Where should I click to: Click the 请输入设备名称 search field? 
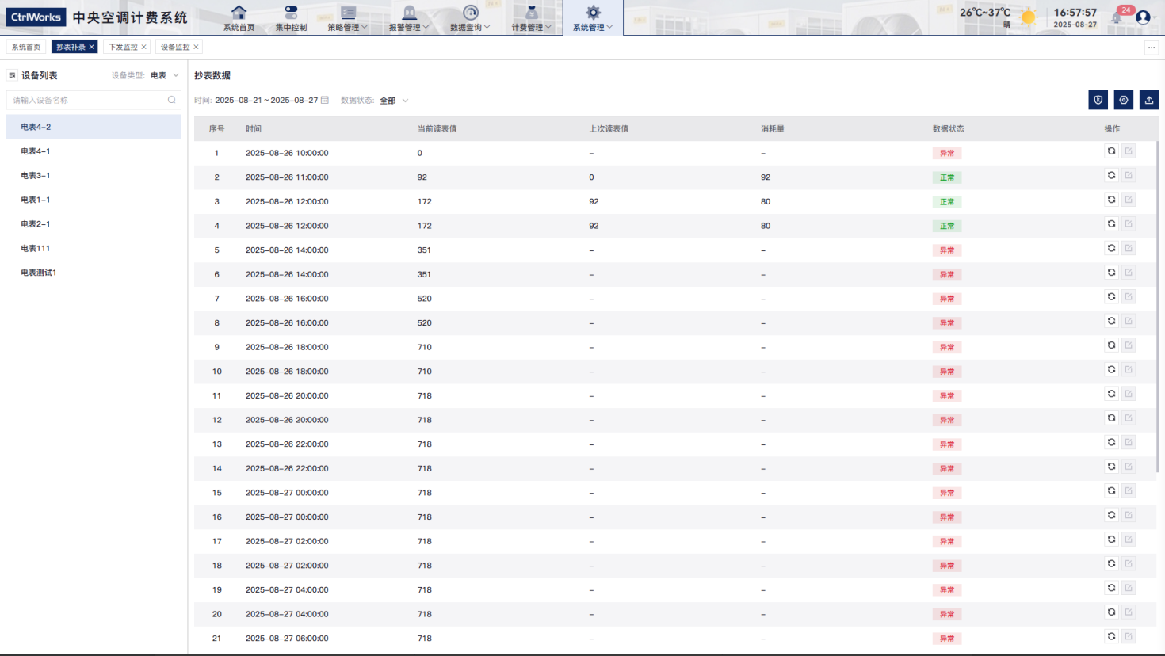[87, 100]
